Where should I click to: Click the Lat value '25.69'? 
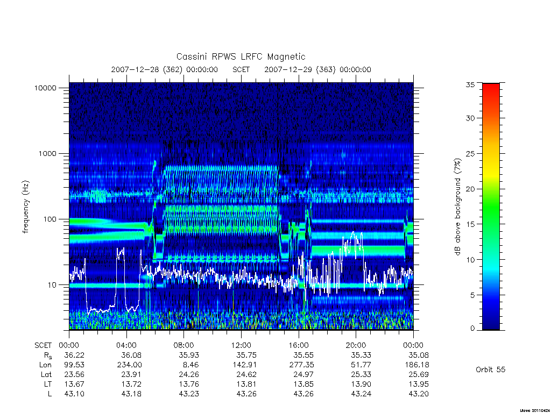(419, 374)
